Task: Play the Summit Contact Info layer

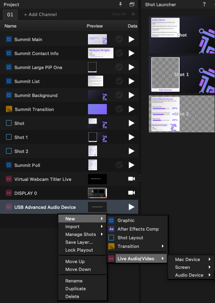Action: tap(132, 53)
